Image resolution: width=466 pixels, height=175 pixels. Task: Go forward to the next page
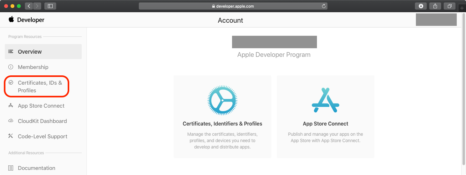[37, 6]
